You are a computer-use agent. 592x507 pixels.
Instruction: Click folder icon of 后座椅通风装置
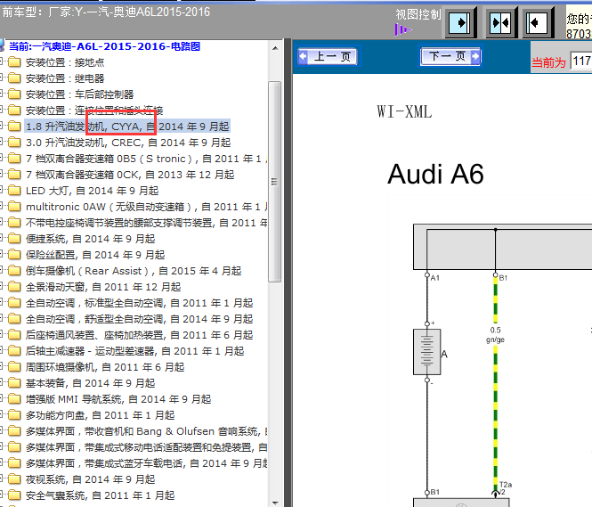pos(14,335)
